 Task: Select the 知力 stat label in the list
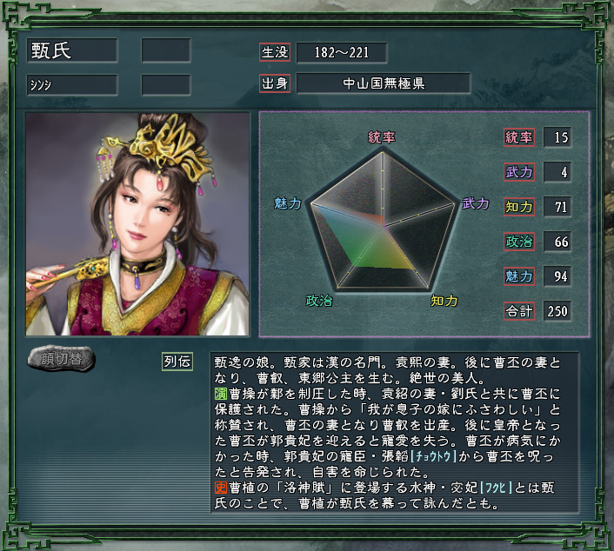[519, 207]
